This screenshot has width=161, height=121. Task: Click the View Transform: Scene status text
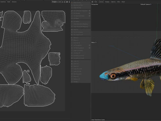[x=98, y=120]
